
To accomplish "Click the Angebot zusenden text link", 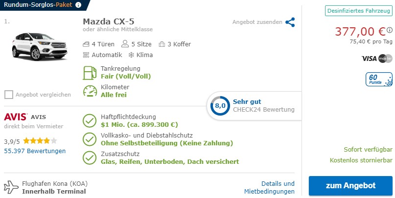I will click(257, 22).
